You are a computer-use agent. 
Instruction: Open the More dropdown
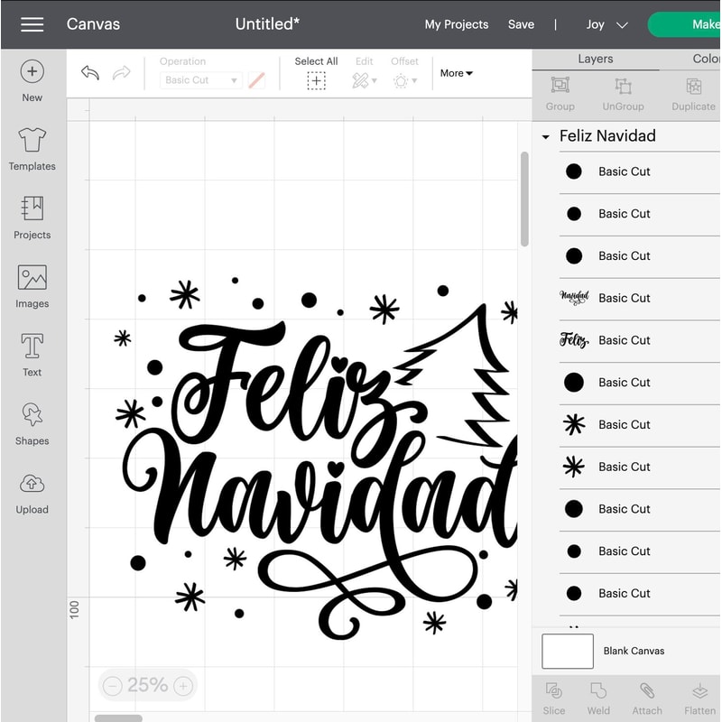pyautogui.click(x=456, y=73)
